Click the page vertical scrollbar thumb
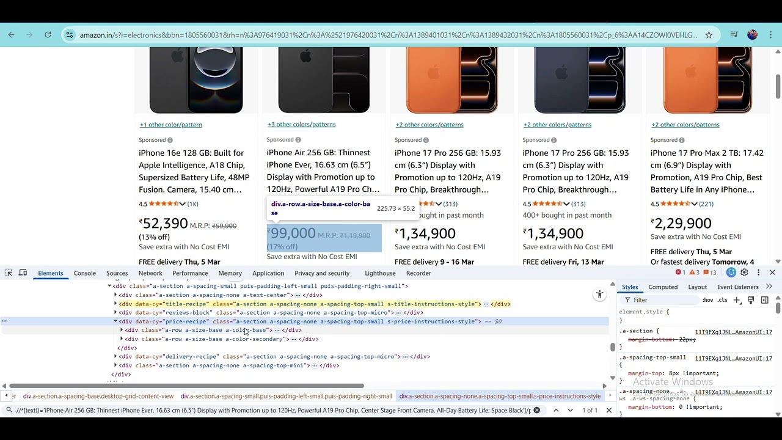This screenshot has width=782, height=440. pos(778,86)
